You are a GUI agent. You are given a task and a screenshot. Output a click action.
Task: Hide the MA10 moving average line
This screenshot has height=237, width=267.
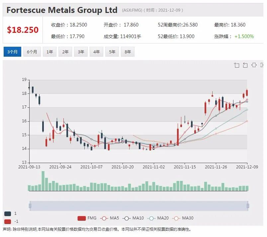(133, 218)
